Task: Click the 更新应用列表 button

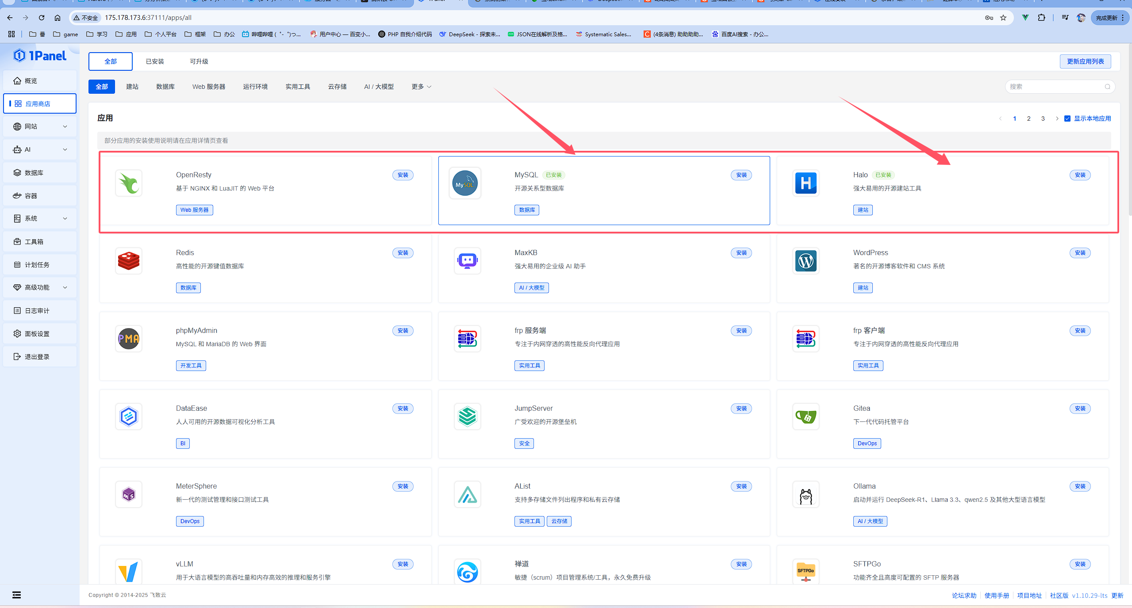Action: 1085,61
